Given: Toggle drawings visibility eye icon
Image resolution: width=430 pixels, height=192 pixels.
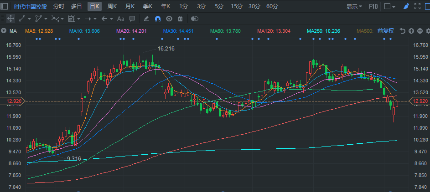Looking at the screenshot, I should tap(169, 19).
